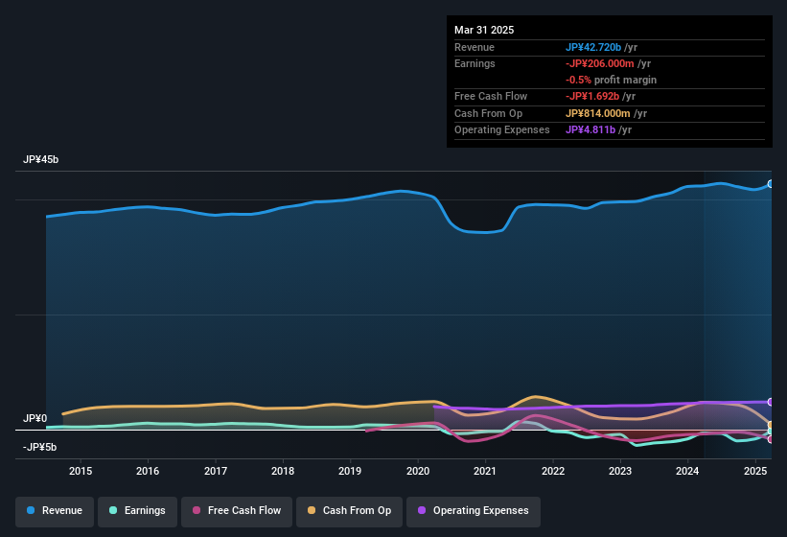
Task: Click the 2021 x-axis label
Action: click(485, 471)
